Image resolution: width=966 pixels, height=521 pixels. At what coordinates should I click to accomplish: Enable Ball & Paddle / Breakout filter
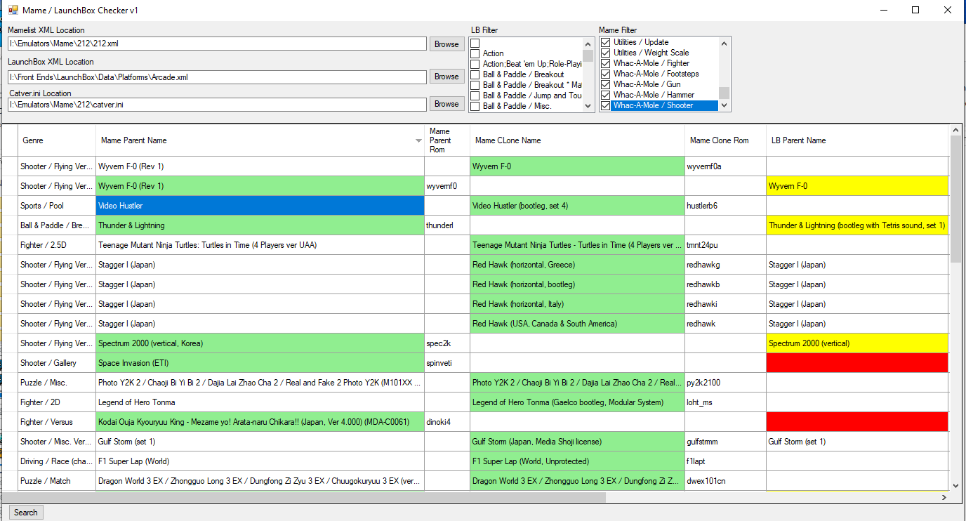pos(475,74)
